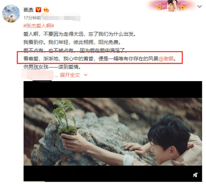The image size is (206, 184).
Task: Click the decorative banner card at top right
Action: [x=171, y=6]
